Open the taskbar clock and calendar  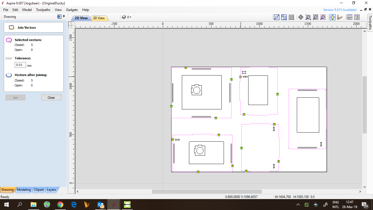point(350,205)
